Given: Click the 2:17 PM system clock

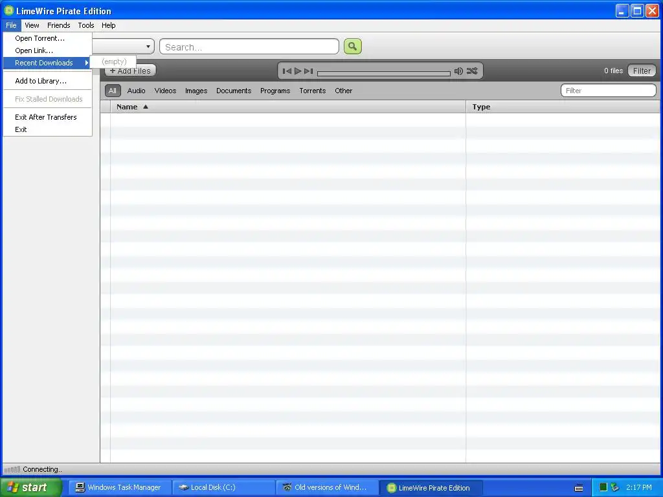Looking at the screenshot, I should (639, 488).
